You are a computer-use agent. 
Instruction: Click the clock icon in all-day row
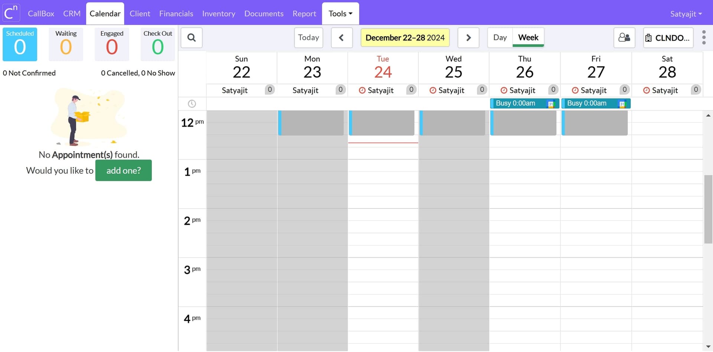tap(192, 104)
